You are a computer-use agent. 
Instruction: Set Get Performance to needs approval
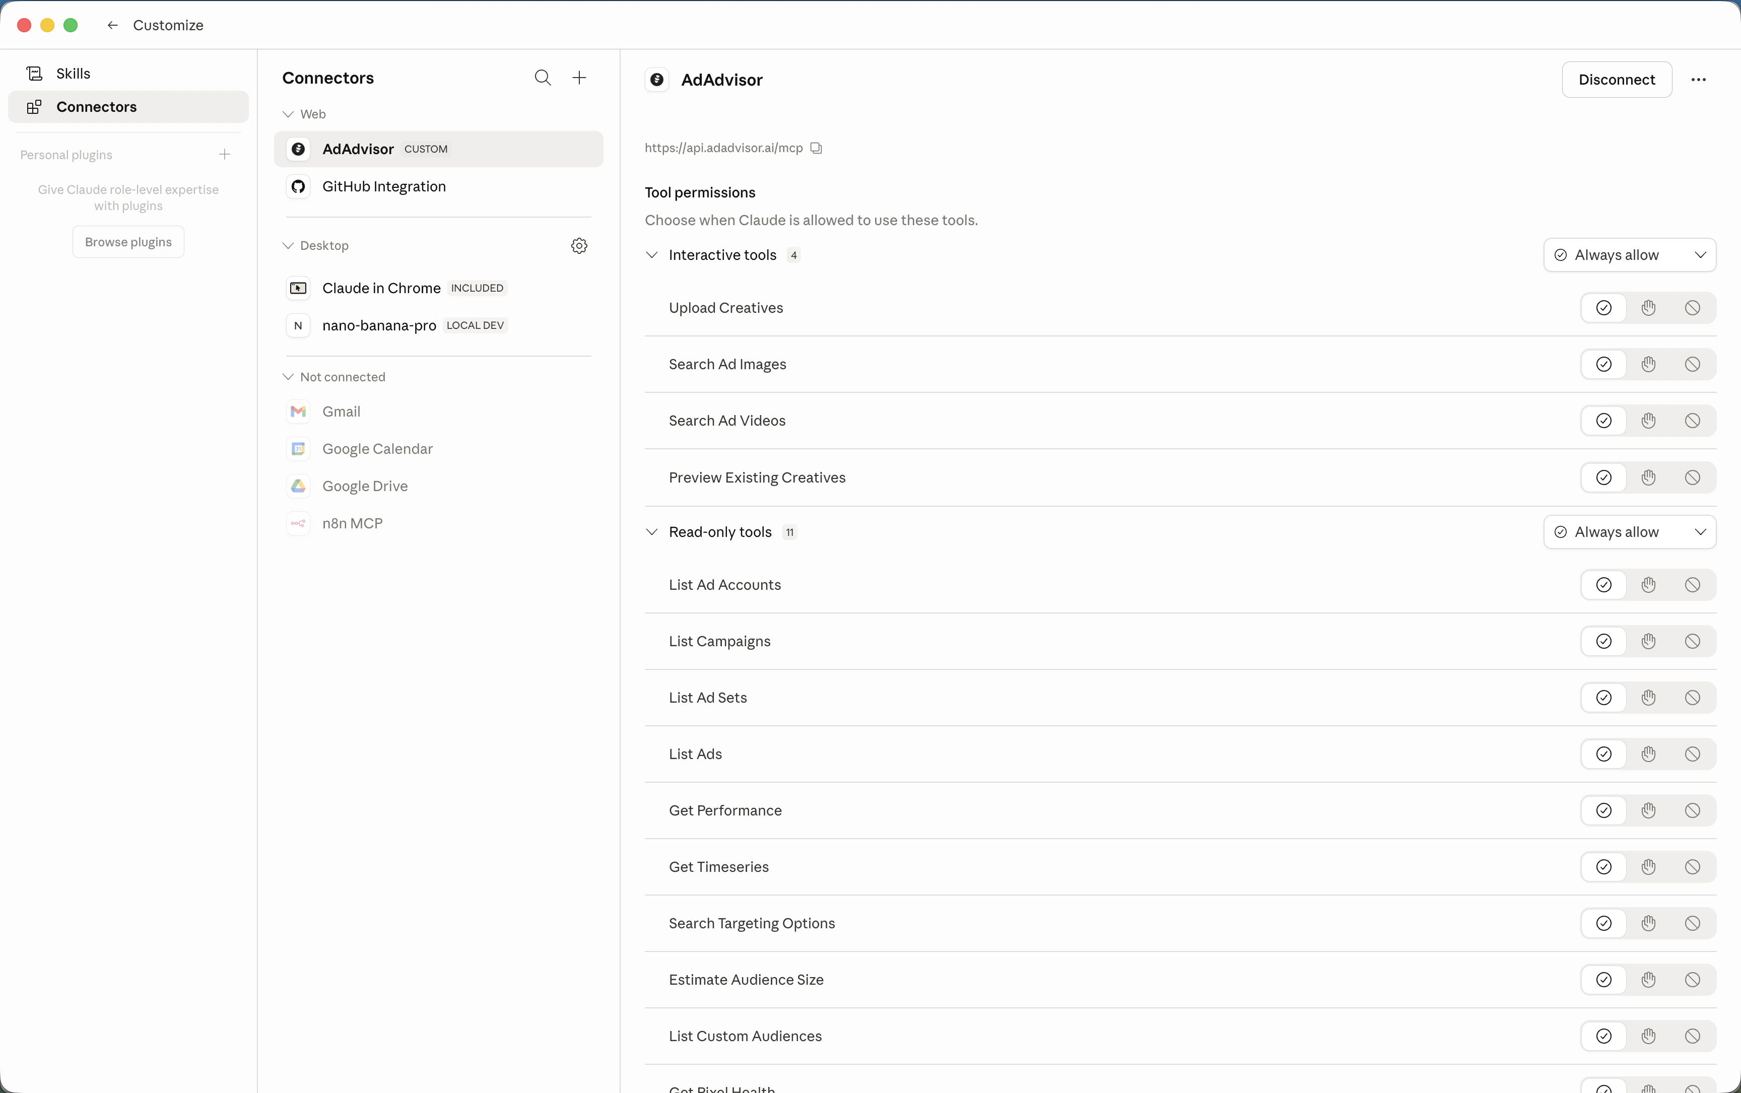point(1648,810)
